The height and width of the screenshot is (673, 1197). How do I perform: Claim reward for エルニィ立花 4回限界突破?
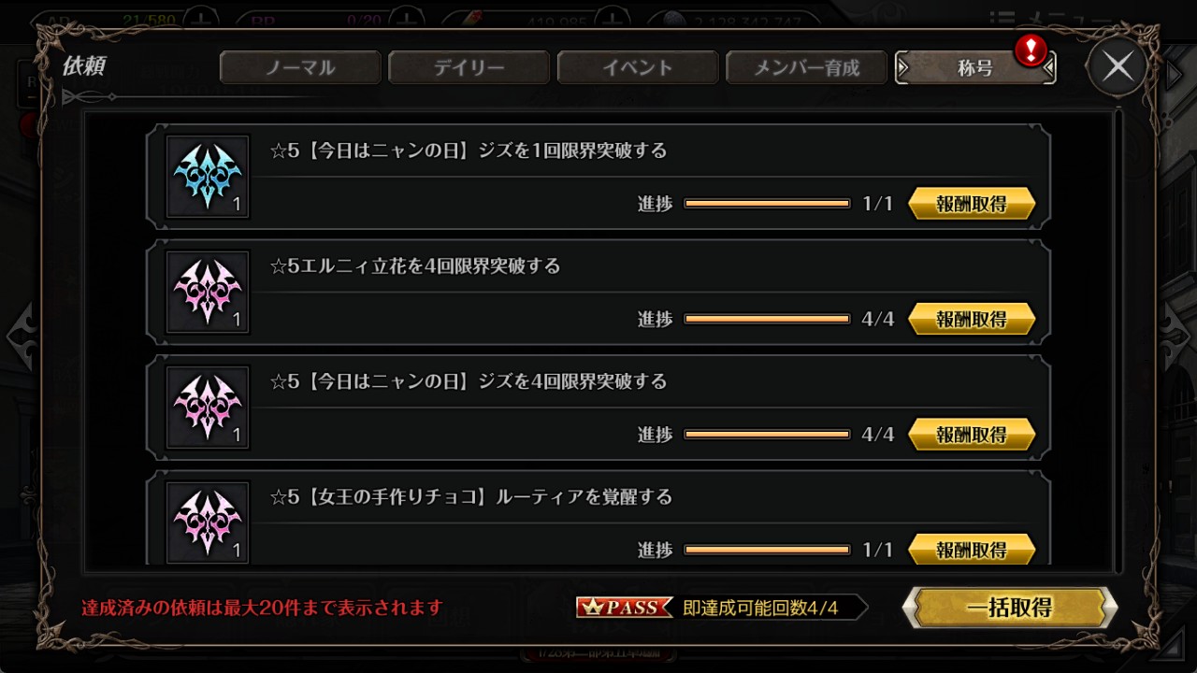tap(972, 319)
